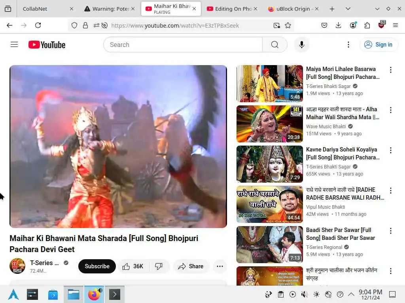Open the Wave Music Bhakti channel link

(326, 127)
